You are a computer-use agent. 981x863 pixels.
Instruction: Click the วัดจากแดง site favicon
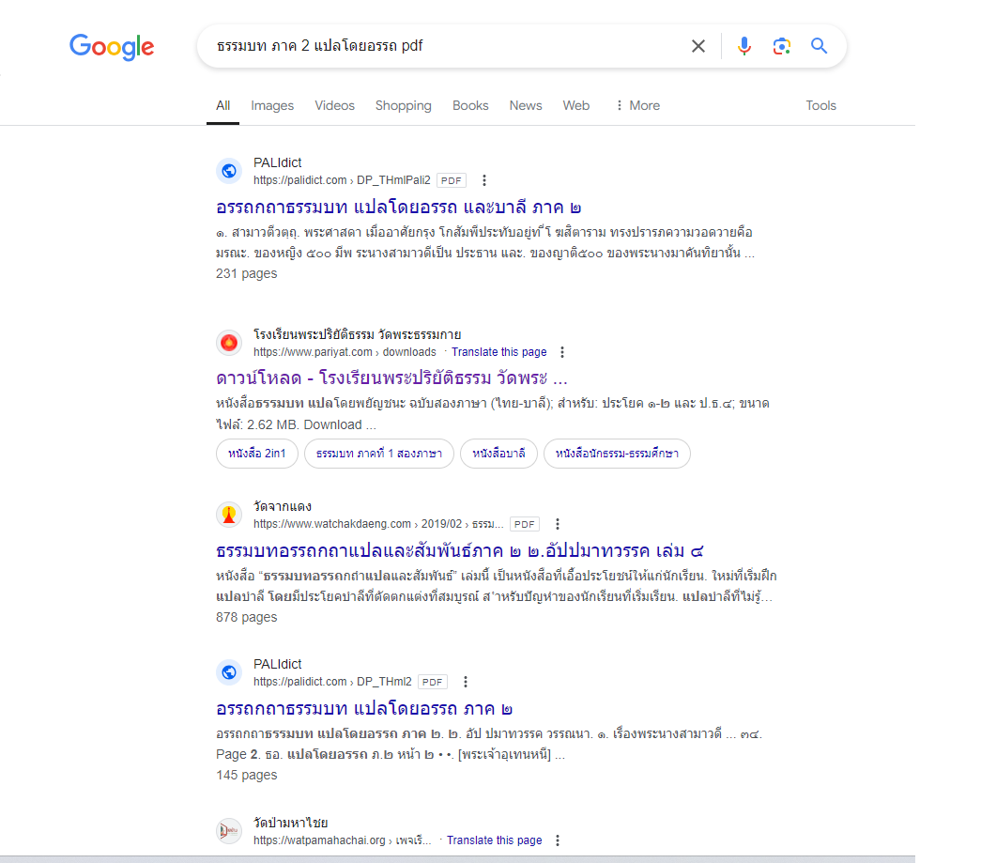point(229,515)
